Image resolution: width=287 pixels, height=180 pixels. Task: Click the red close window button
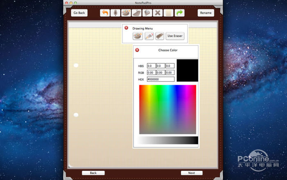coord(66,3)
